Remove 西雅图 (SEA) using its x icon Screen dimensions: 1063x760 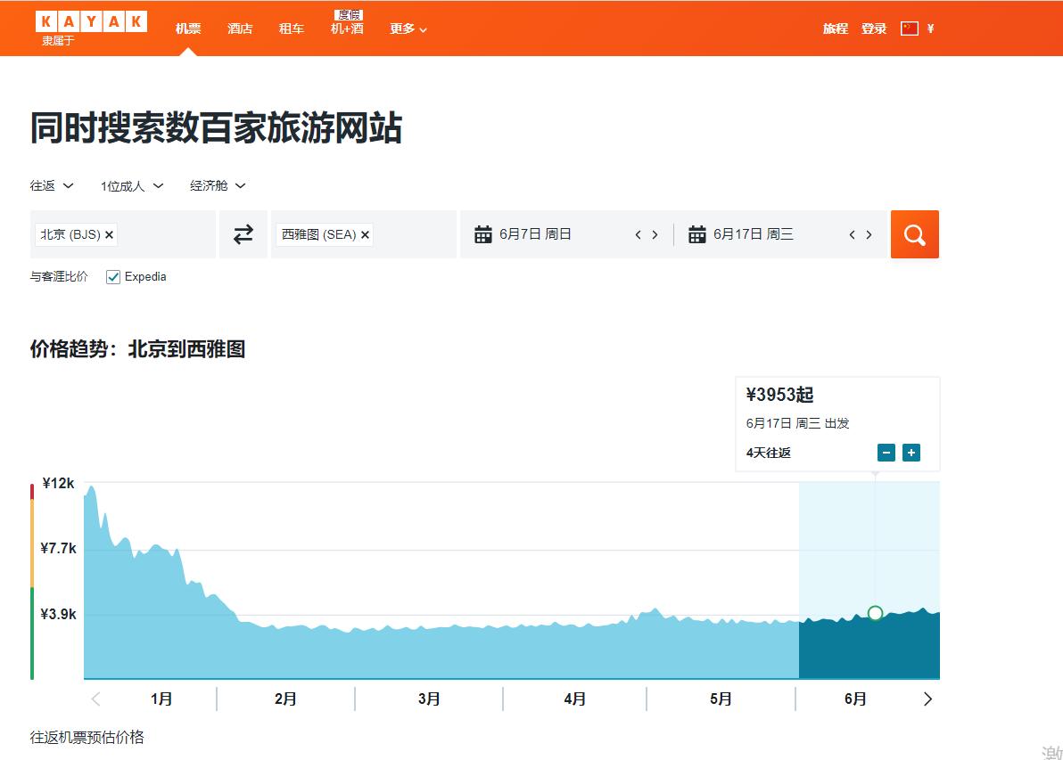pyautogui.click(x=365, y=235)
